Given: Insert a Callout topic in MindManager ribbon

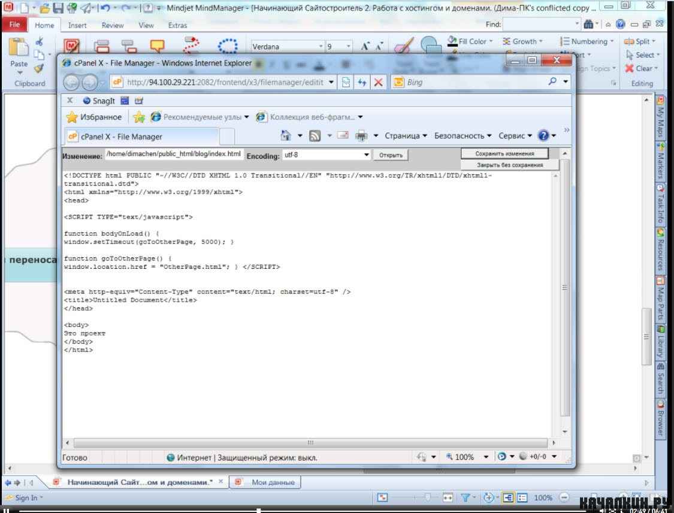Looking at the screenshot, I should click(x=157, y=45).
